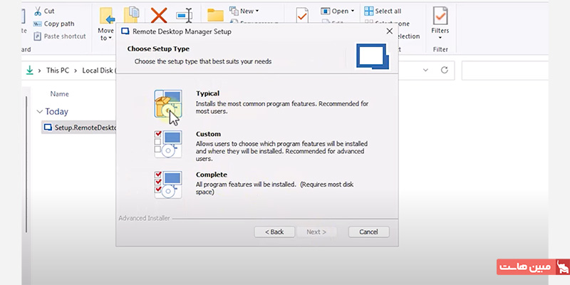Click the red Delete X icon
Viewport: 570px width, 285px height.
[x=159, y=16]
